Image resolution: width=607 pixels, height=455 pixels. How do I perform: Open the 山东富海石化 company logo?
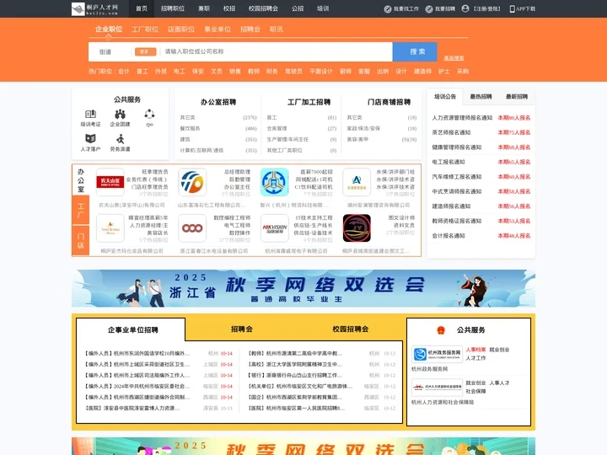[x=192, y=182]
